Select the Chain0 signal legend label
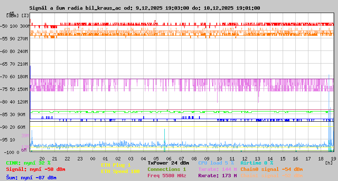 tap(271, 169)
